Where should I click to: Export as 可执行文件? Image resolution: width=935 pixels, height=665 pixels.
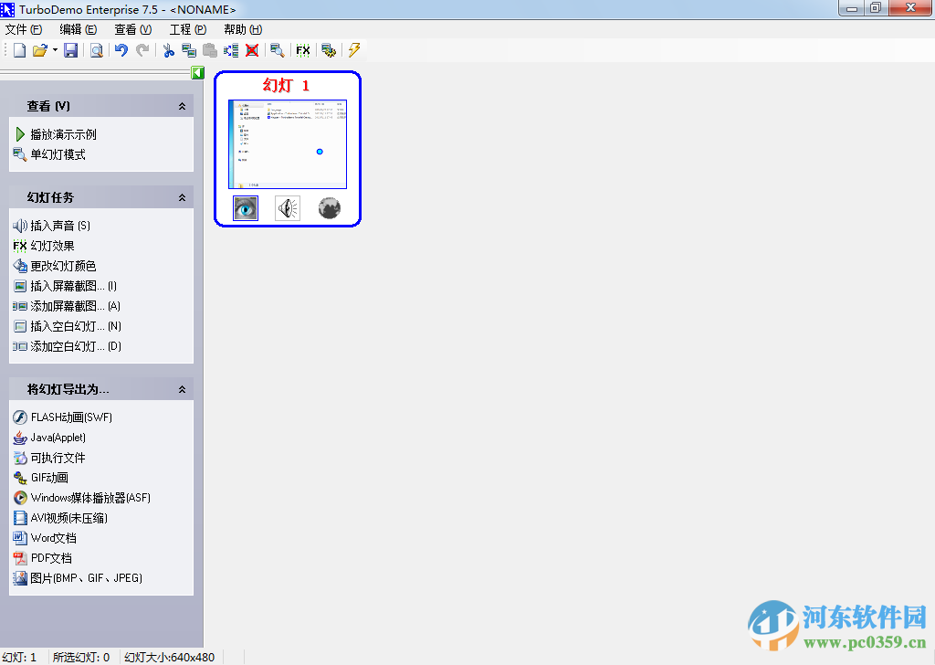(x=49, y=458)
